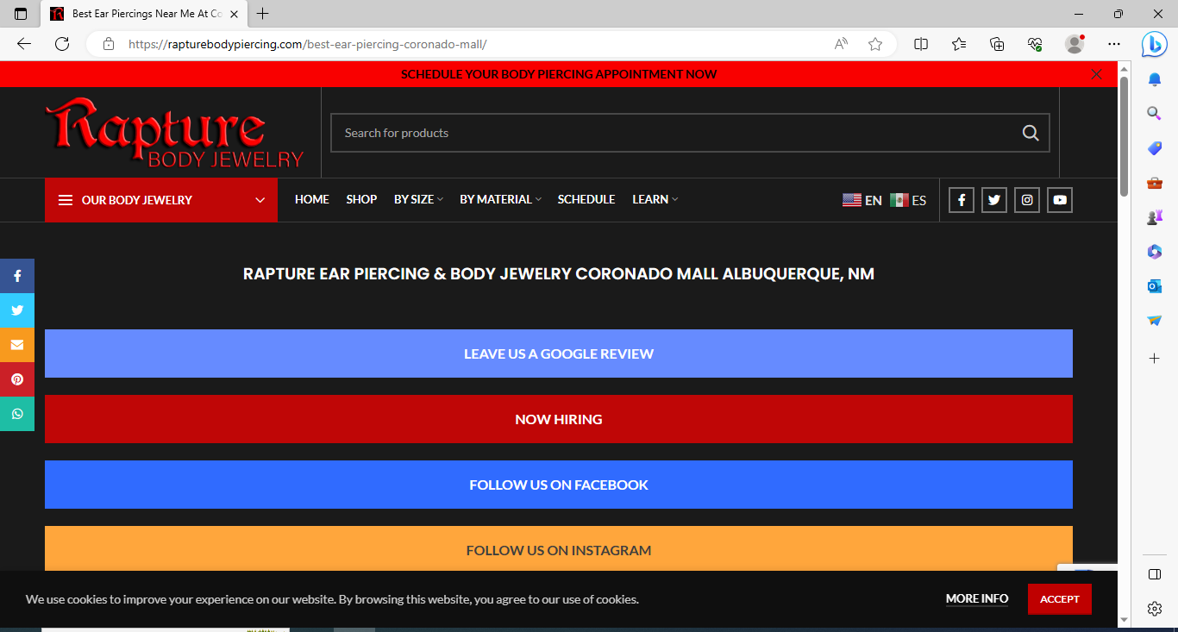Click LEAVE US A GOOGLE REVIEW
The image size is (1178, 632).
pyautogui.click(x=559, y=354)
